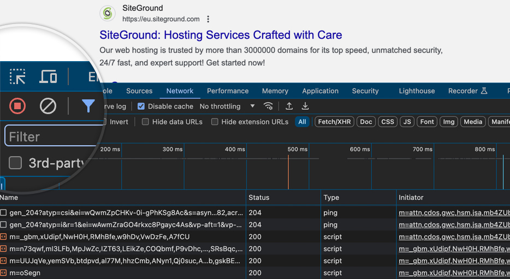Clear the network log

(48, 106)
